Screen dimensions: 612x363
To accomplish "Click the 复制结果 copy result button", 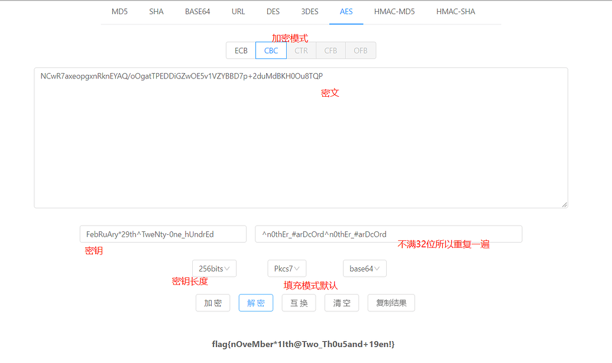I will (x=391, y=303).
